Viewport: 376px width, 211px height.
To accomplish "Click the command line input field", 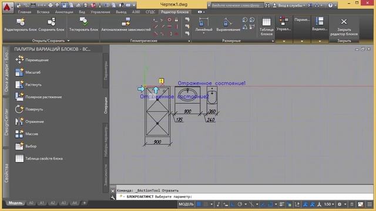I will click(x=244, y=197).
